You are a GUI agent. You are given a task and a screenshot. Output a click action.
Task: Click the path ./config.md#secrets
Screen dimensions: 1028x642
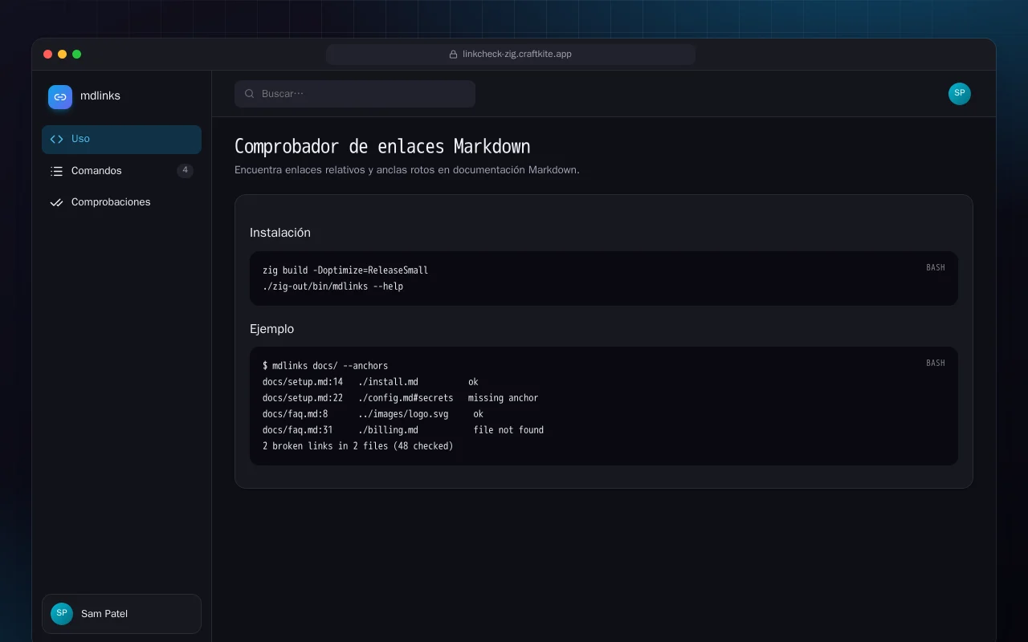click(406, 398)
